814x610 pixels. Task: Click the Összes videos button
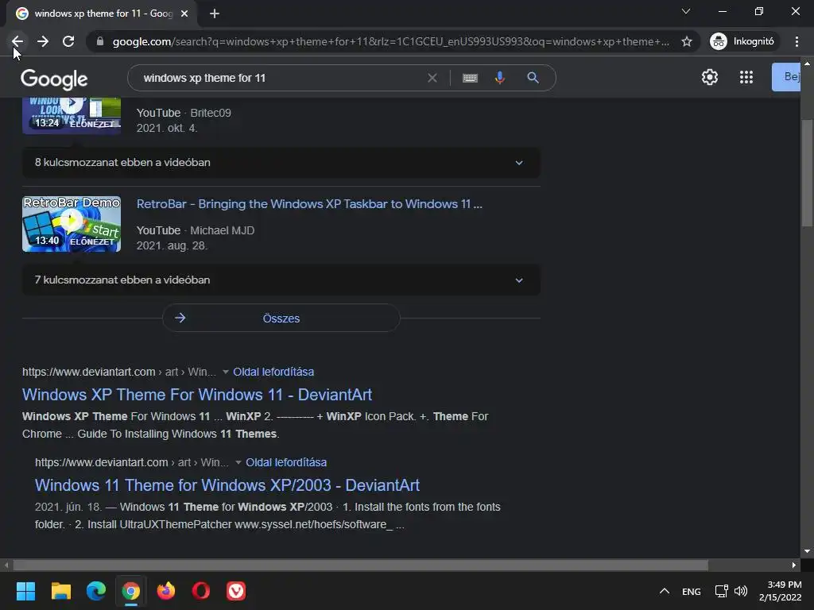(x=281, y=318)
